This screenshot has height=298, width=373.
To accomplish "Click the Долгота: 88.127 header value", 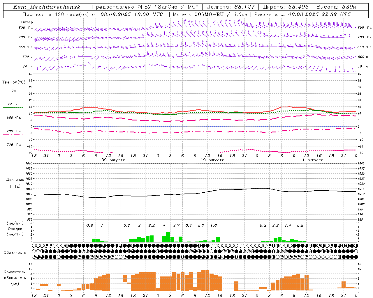I will click(231, 7).
